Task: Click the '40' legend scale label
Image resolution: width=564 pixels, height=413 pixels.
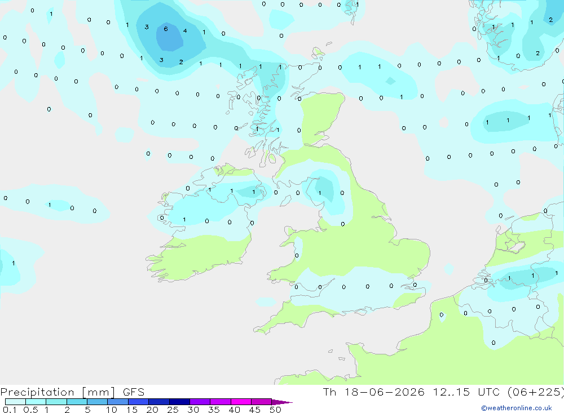Action: [x=235, y=410]
